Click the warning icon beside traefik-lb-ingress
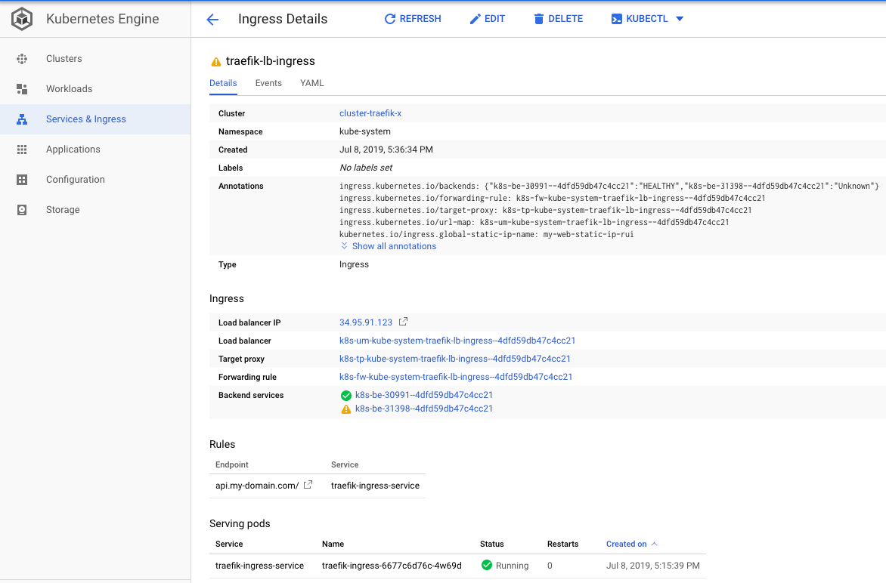The image size is (886, 583). [216, 61]
